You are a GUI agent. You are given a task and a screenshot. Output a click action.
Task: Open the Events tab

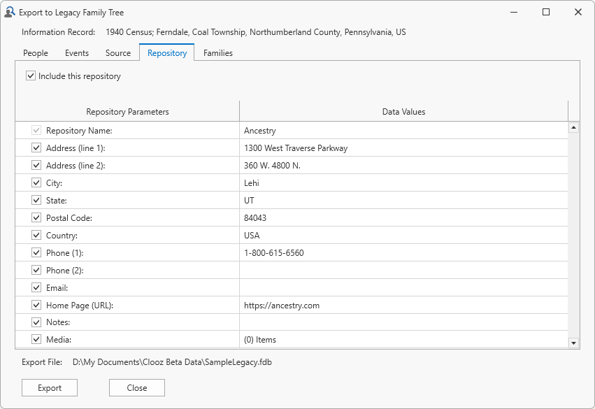click(77, 52)
